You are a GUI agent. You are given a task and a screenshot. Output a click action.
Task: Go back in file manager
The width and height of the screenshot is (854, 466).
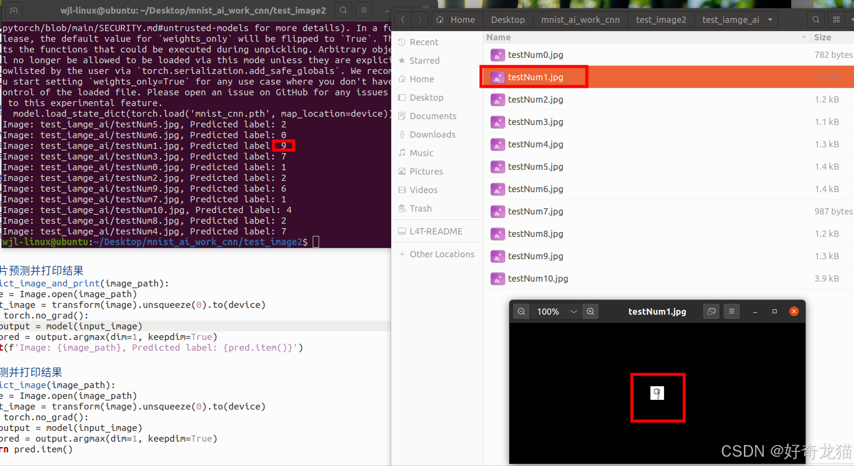(x=403, y=20)
